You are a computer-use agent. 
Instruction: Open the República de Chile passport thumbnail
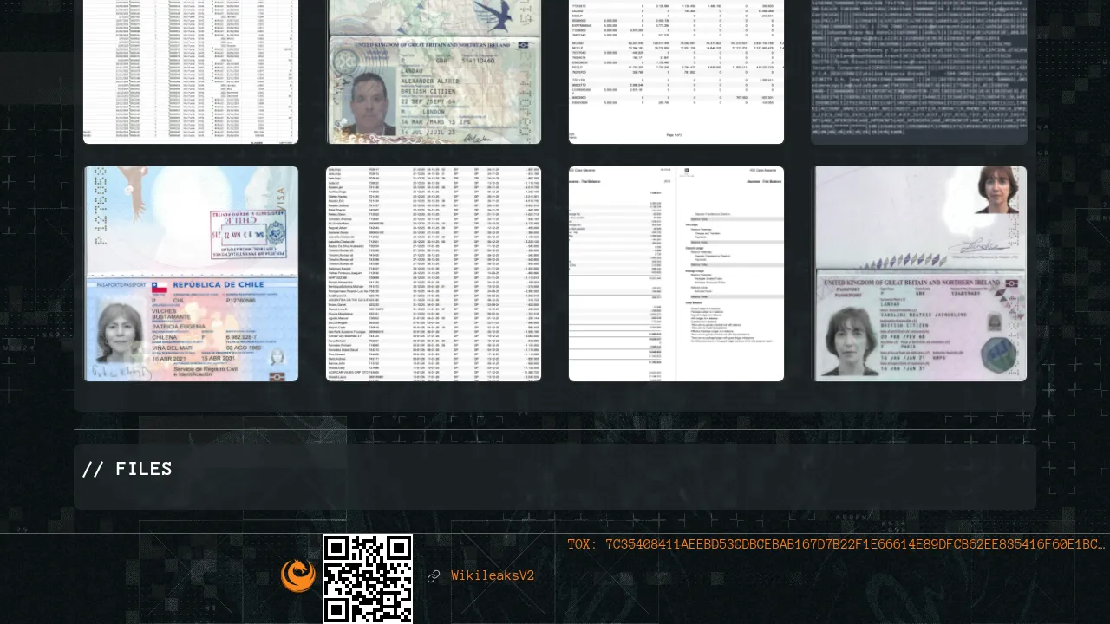191,274
